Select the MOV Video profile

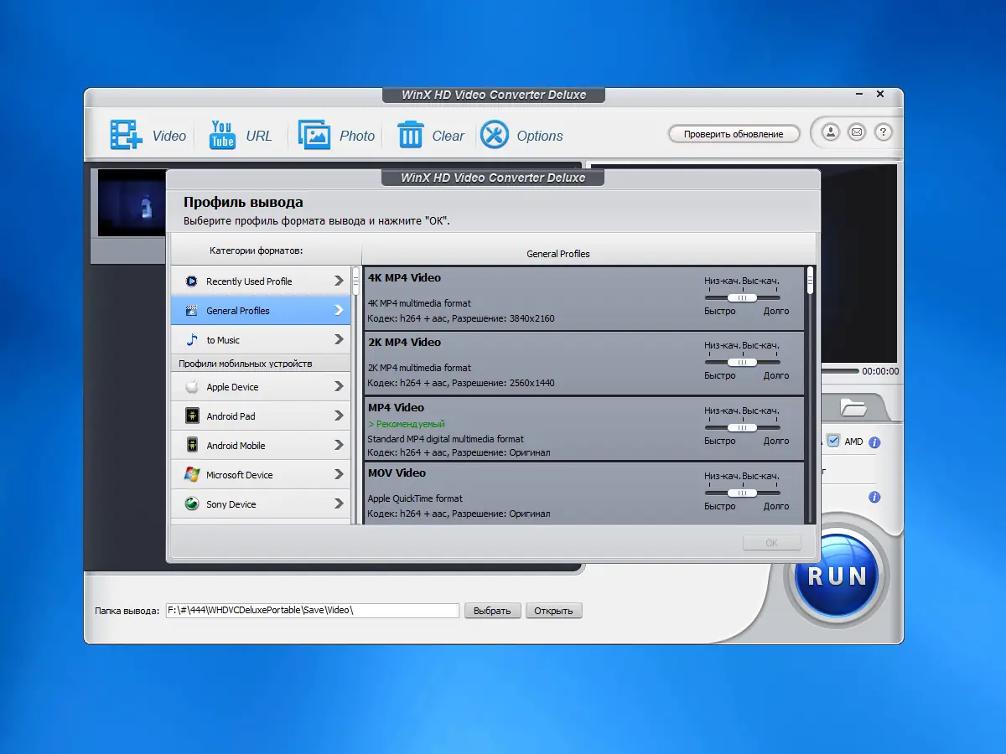click(583, 493)
